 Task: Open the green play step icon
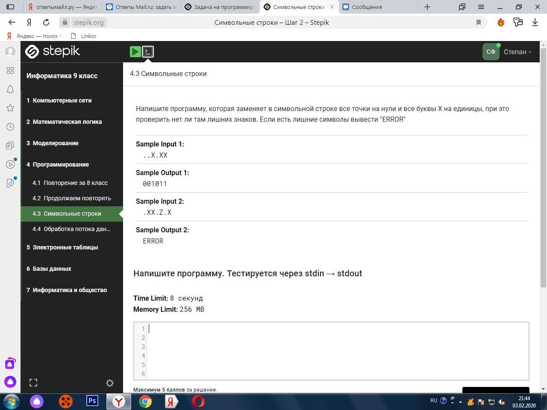click(x=135, y=52)
